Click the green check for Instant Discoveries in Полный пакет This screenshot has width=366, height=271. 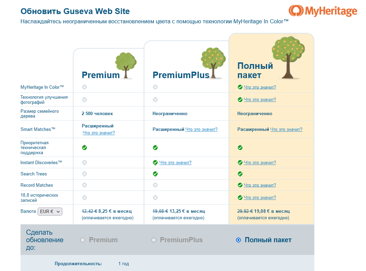(240, 162)
